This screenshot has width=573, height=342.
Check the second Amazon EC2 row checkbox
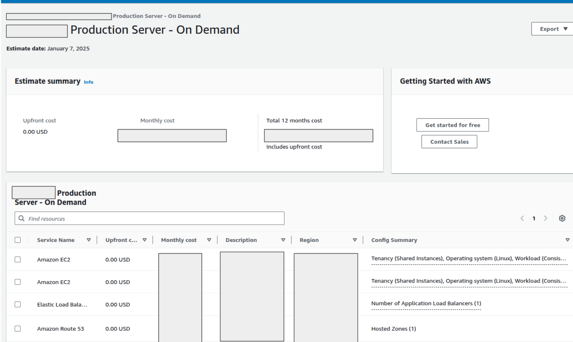[18, 282]
